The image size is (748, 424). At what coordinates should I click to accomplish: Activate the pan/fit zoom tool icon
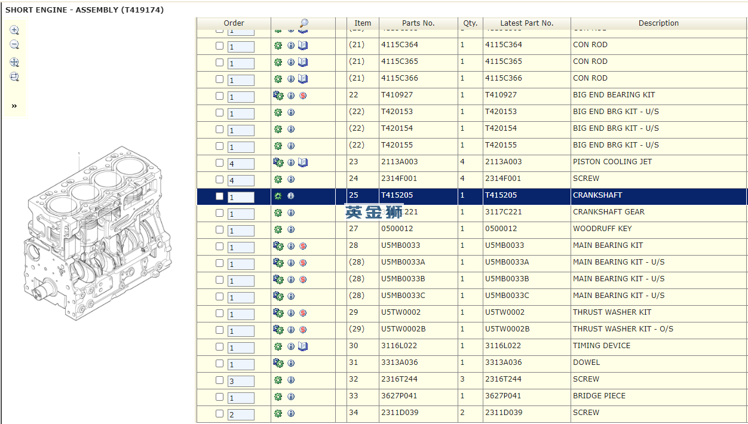coord(14,62)
